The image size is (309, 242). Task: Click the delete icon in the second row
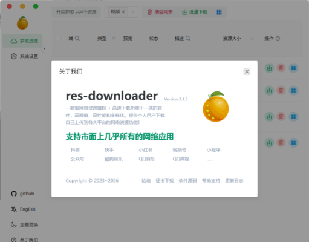click(x=281, y=90)
